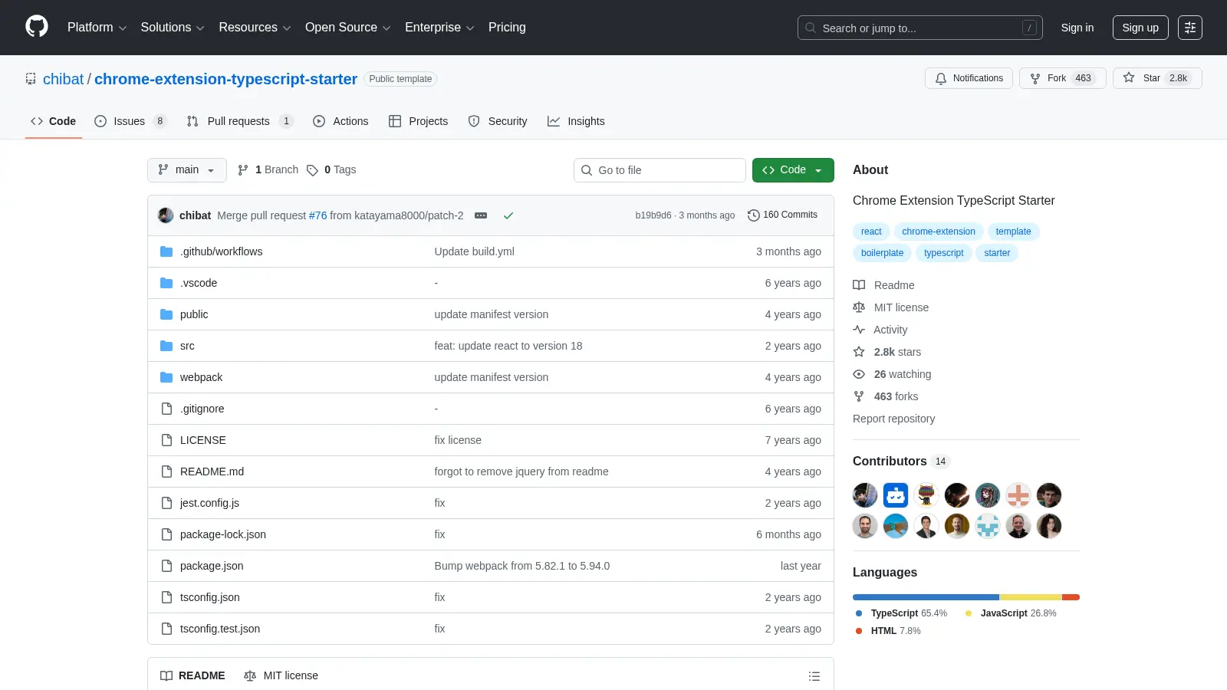1227x690 pixels.
Task: Expand the Platform menu
Action: 97,28
